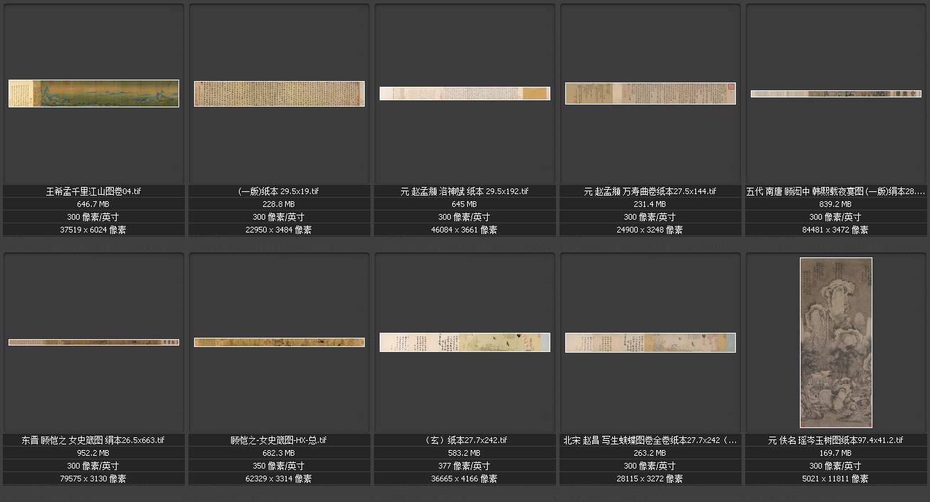Image resolution: width=930 pixels, height=502 pixels.
Task: Open the 元 赵孟頫 万寿曲卷 thumbnail
Action: 650,93
